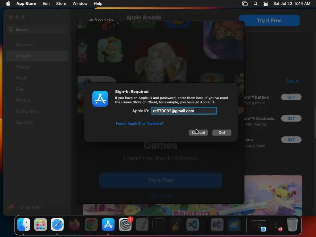
Task: Click Forgot Apple ID or Password link
Action: click(x=140, y=123)
